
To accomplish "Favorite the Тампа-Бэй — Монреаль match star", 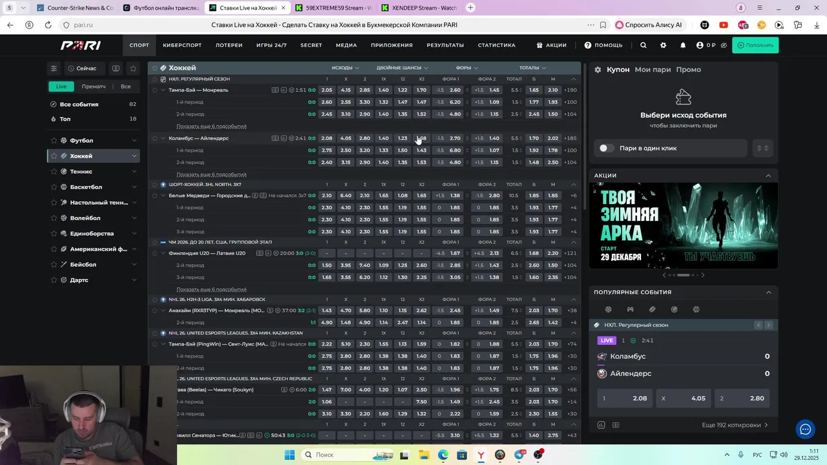I will click(x=154, y=90).
